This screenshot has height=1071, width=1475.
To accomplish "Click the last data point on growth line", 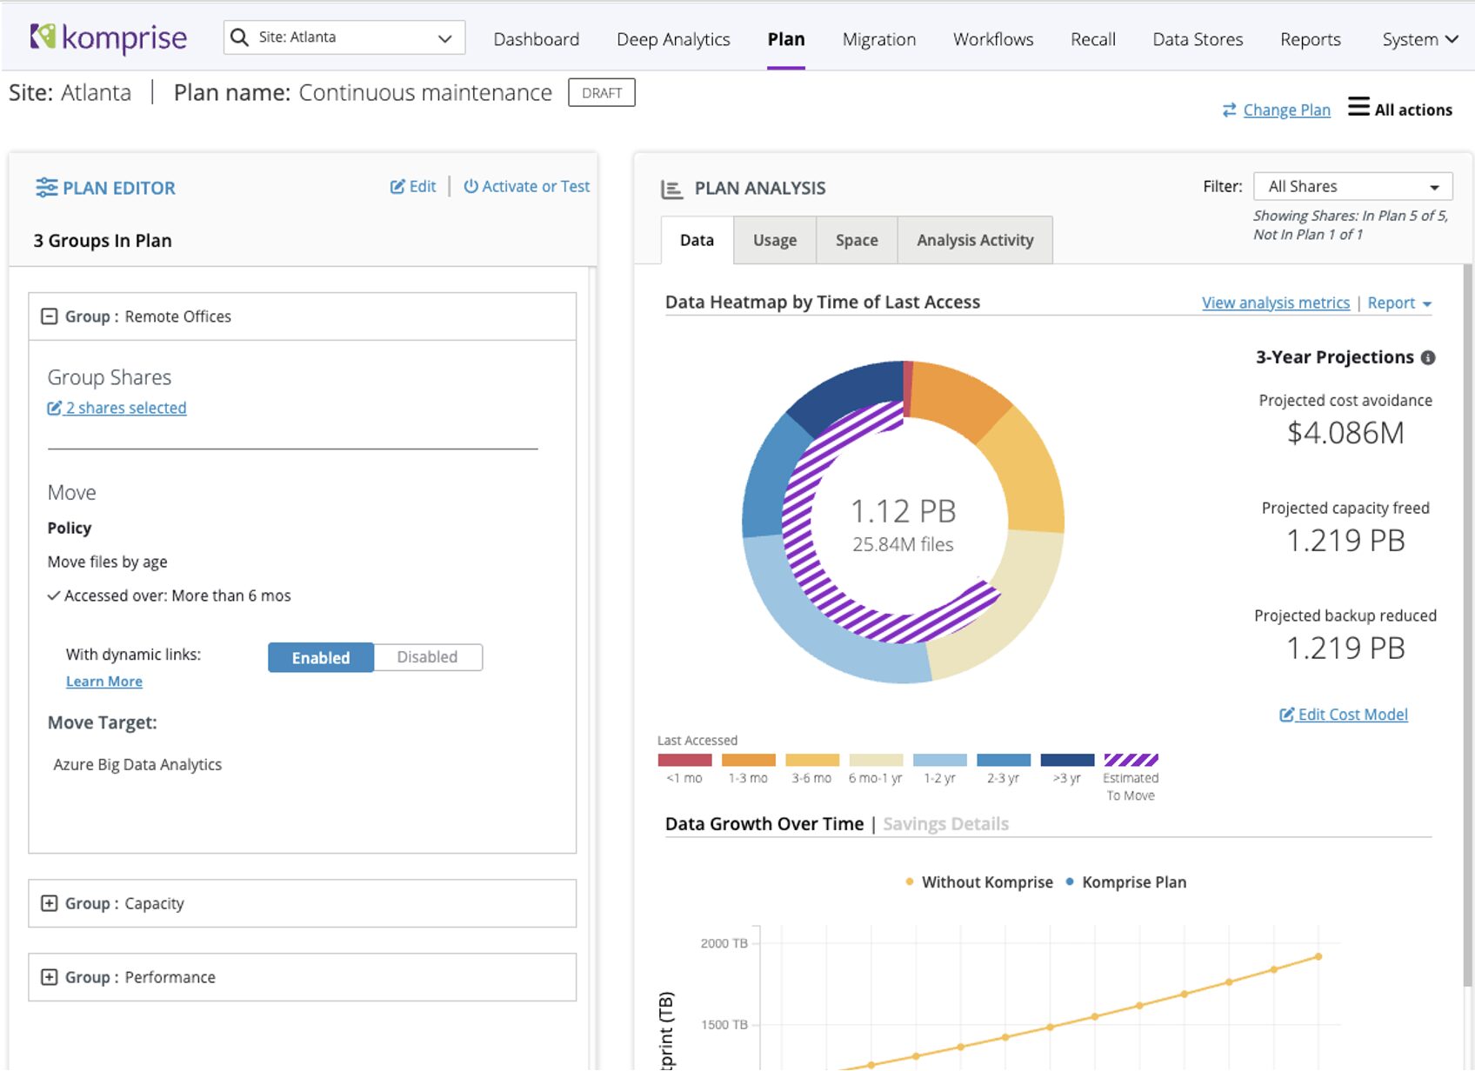I will (1318, 956).
